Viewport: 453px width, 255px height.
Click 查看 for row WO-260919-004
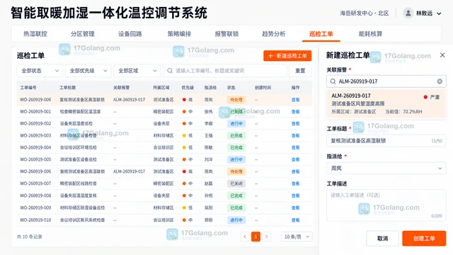[x=295, y=147]
